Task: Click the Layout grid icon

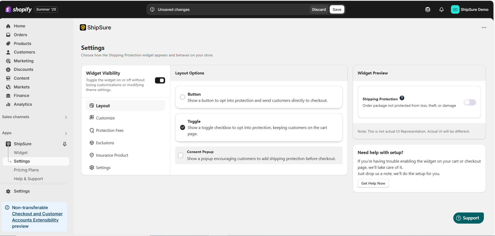Action: tap(92, 105)
